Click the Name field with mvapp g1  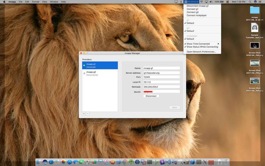162,68
